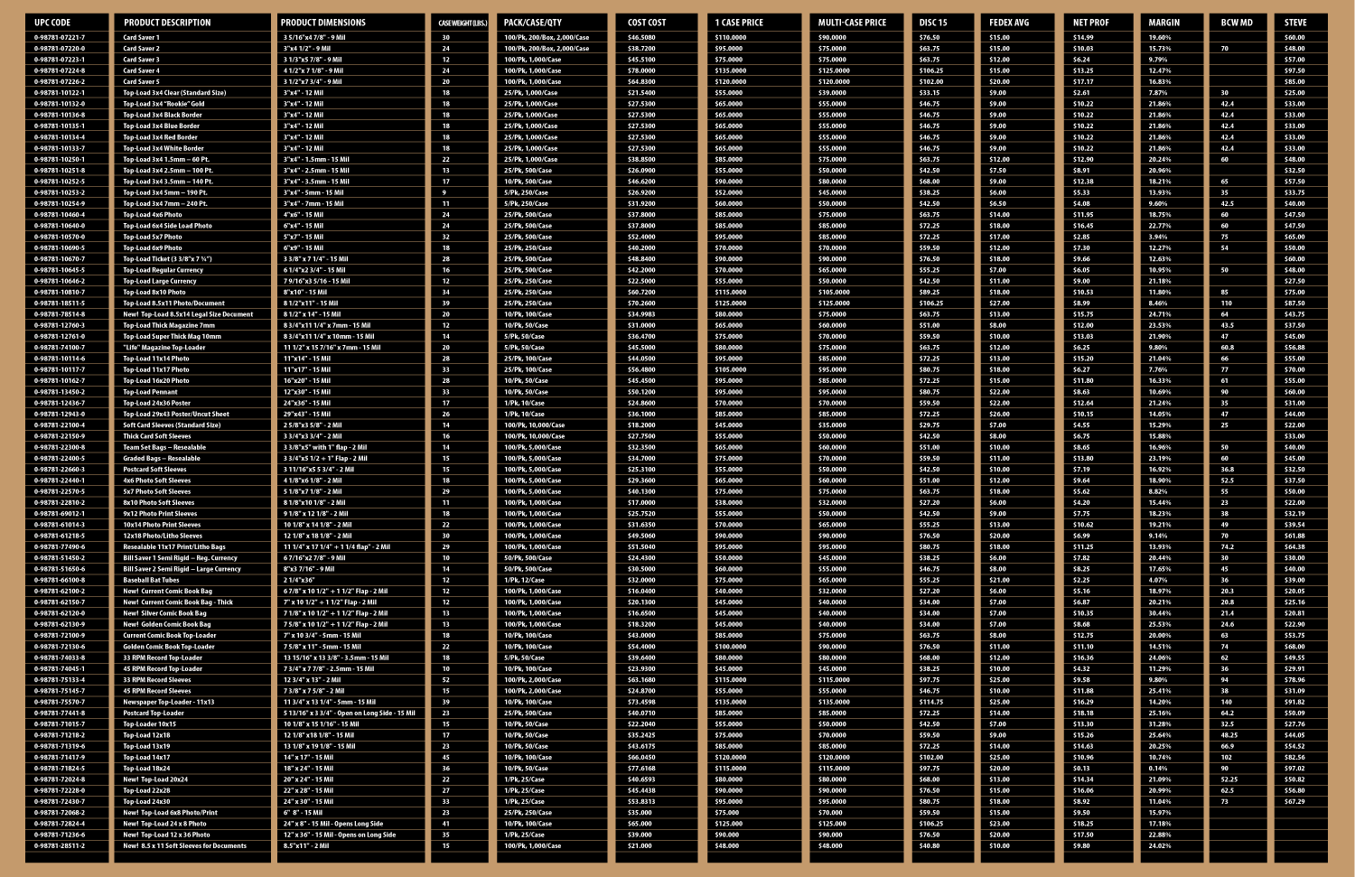Click the MARGIN column header
The image size is (1355, 877).
1164,23
